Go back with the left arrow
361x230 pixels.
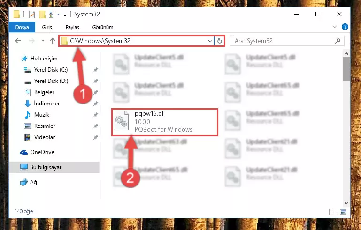click(18, 41)
